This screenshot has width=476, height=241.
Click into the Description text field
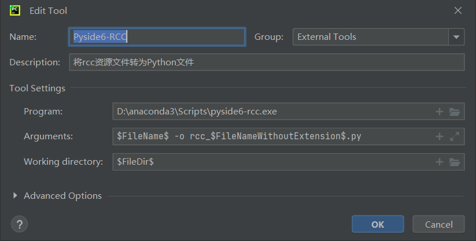tap(267, 62)
